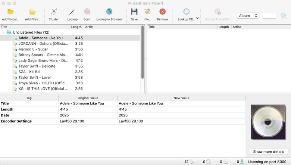Collapse the Unclustered Files tree node

[x=3, y=32]
